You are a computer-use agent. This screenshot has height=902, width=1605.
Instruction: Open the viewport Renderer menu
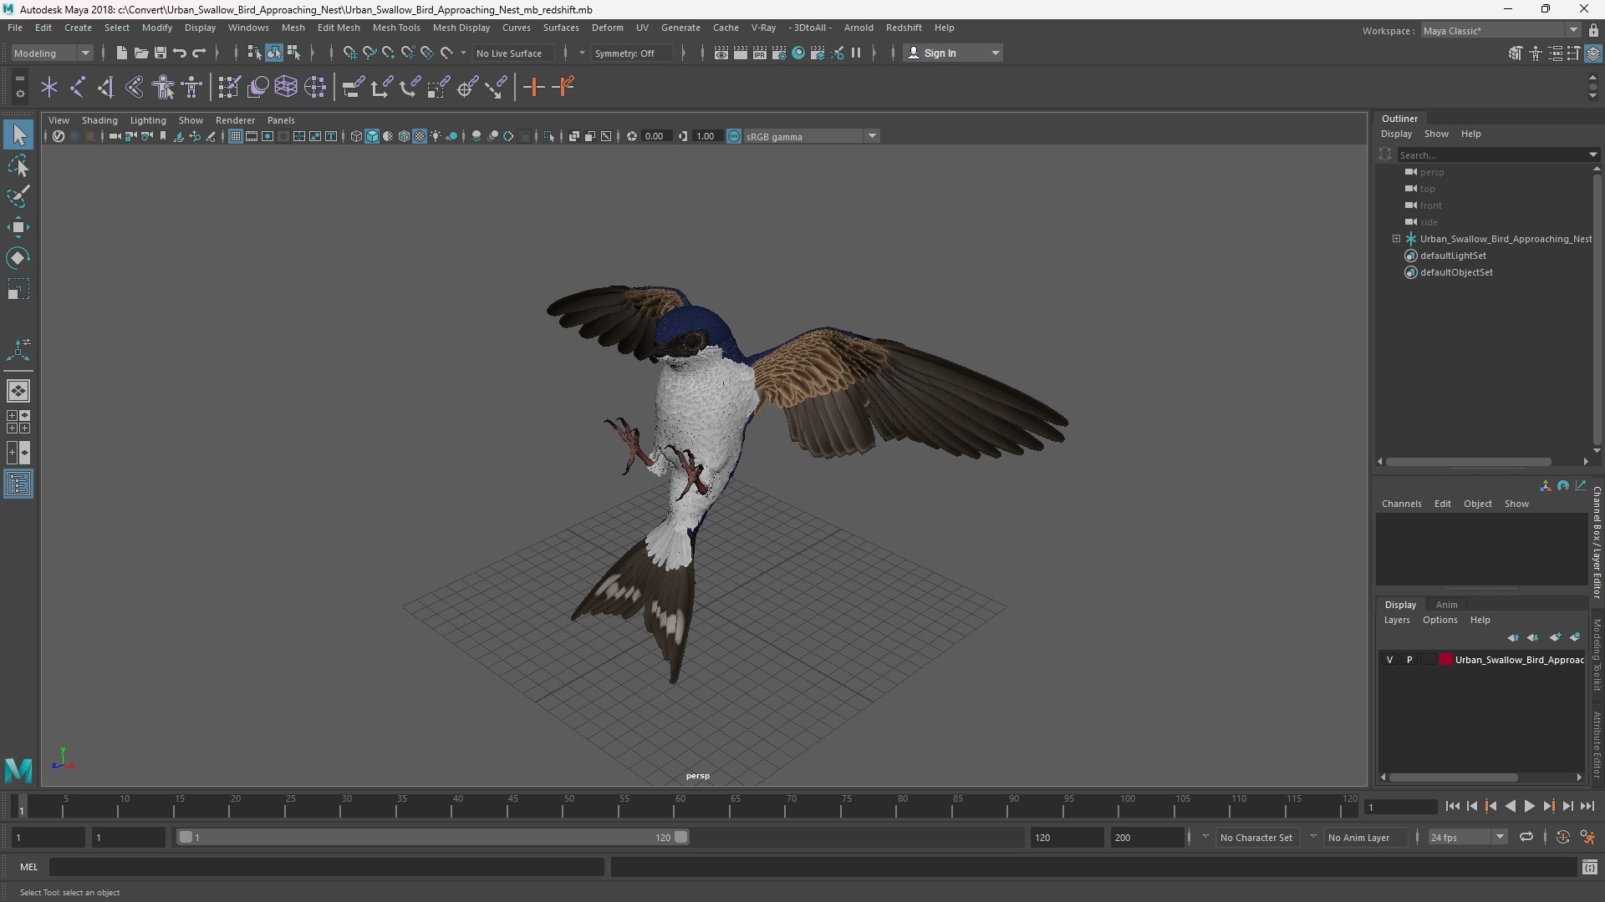click(x=235, y=120)
